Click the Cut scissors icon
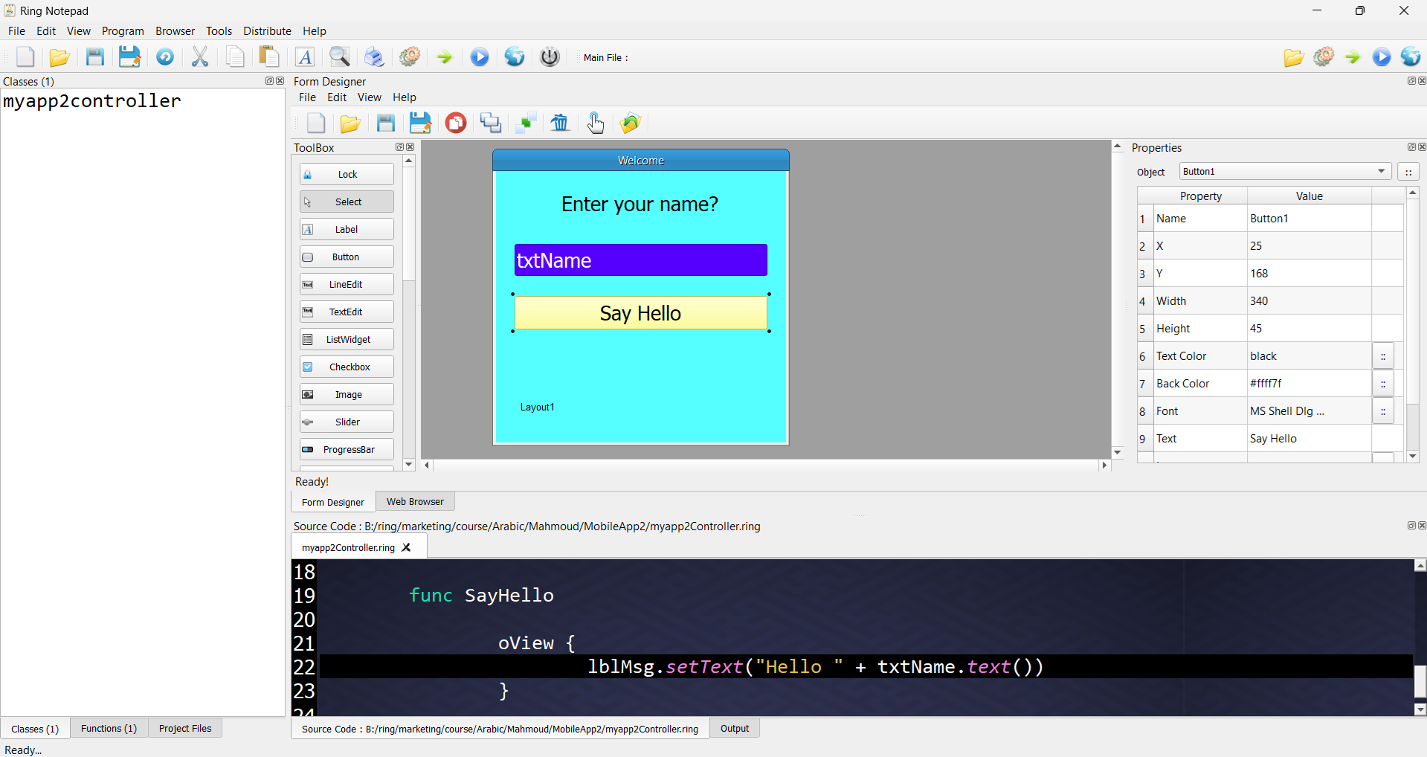1427x757 pixels. (199, 57)
